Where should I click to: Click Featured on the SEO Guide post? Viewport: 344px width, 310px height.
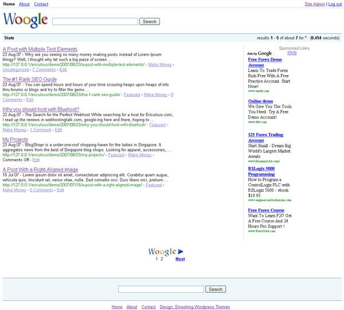point(132,94)
